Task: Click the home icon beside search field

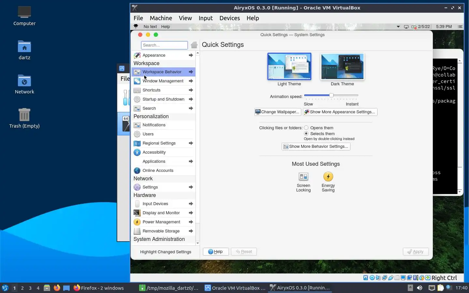Action: (194, 45)
